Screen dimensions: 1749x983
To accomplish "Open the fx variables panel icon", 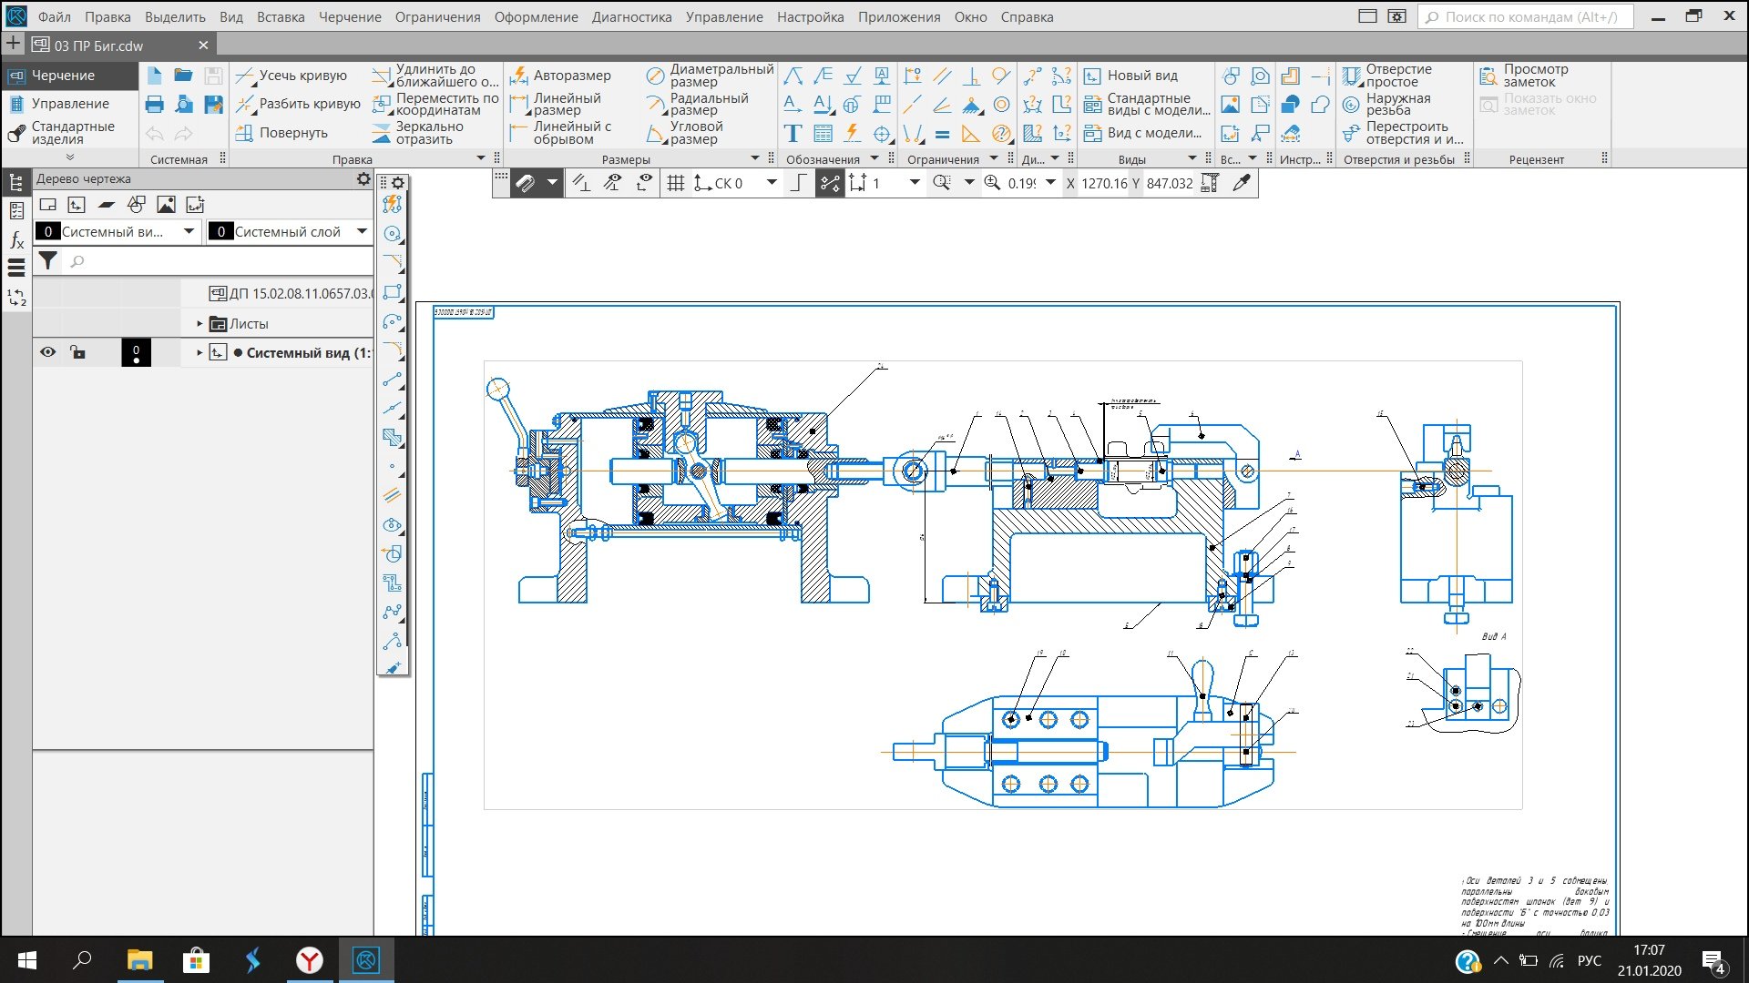I will pos(16,240).
